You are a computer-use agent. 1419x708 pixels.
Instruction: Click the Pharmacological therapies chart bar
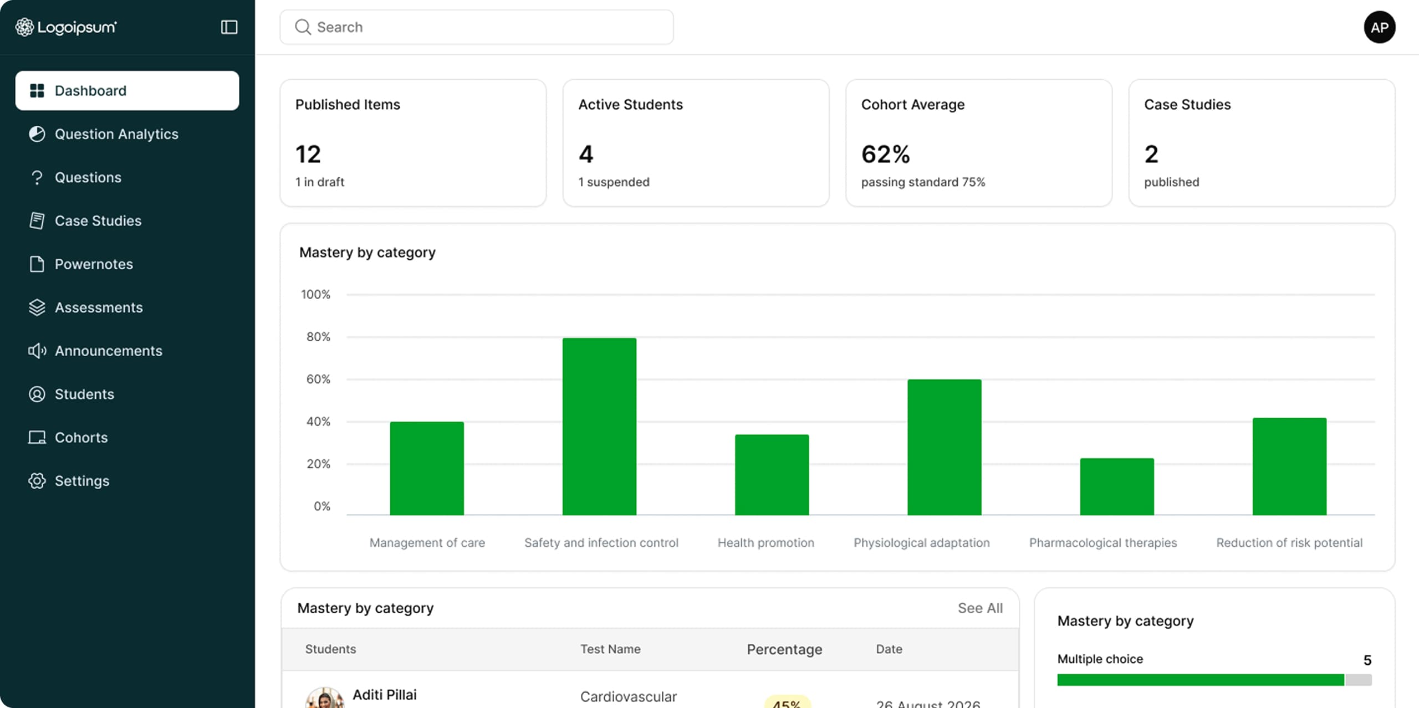click(1117, 486)
